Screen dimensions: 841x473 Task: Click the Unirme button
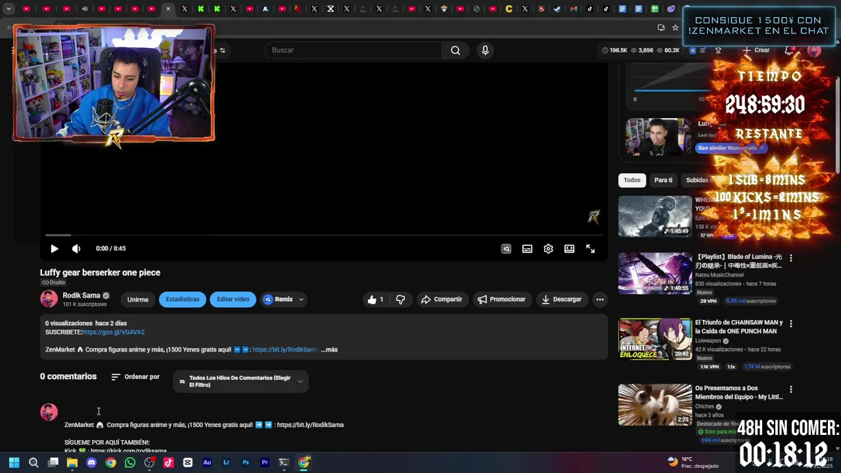[x=137, y=300]
